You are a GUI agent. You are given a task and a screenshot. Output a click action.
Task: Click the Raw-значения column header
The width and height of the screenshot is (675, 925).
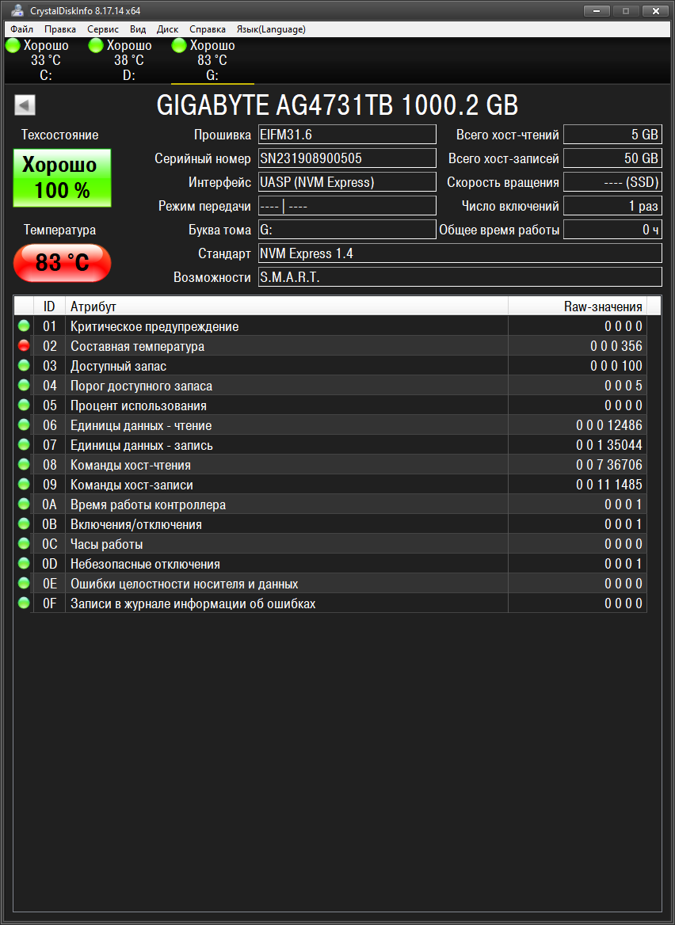click(578, 306)
